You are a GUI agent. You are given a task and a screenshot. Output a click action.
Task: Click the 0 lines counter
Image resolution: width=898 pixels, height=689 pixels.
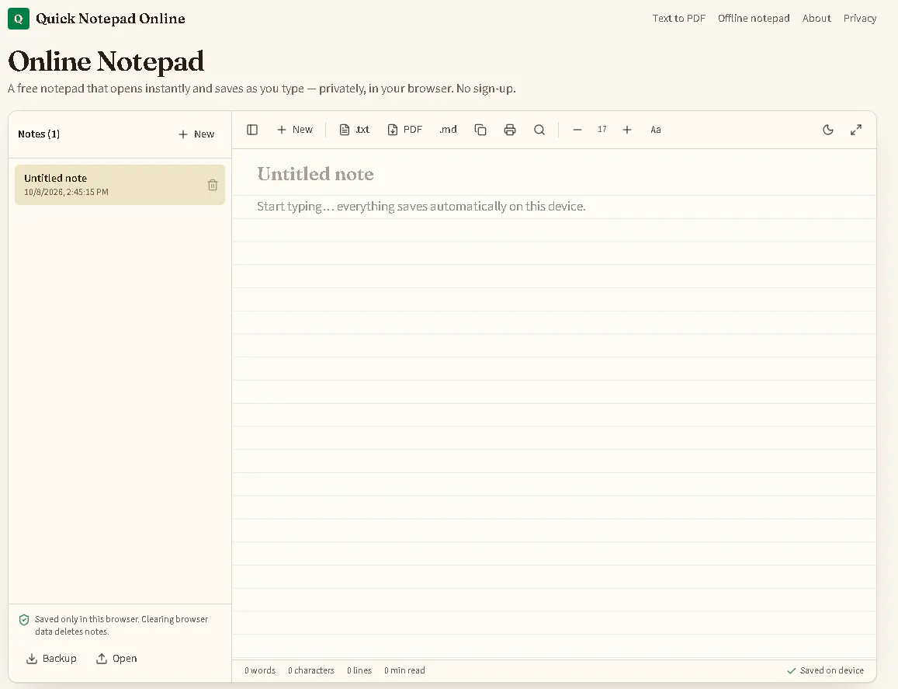coord(359,670)
